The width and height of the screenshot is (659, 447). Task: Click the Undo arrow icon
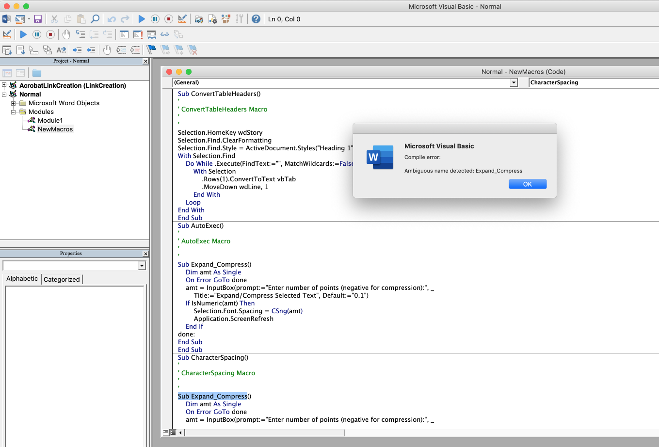[x=112, y=19]
